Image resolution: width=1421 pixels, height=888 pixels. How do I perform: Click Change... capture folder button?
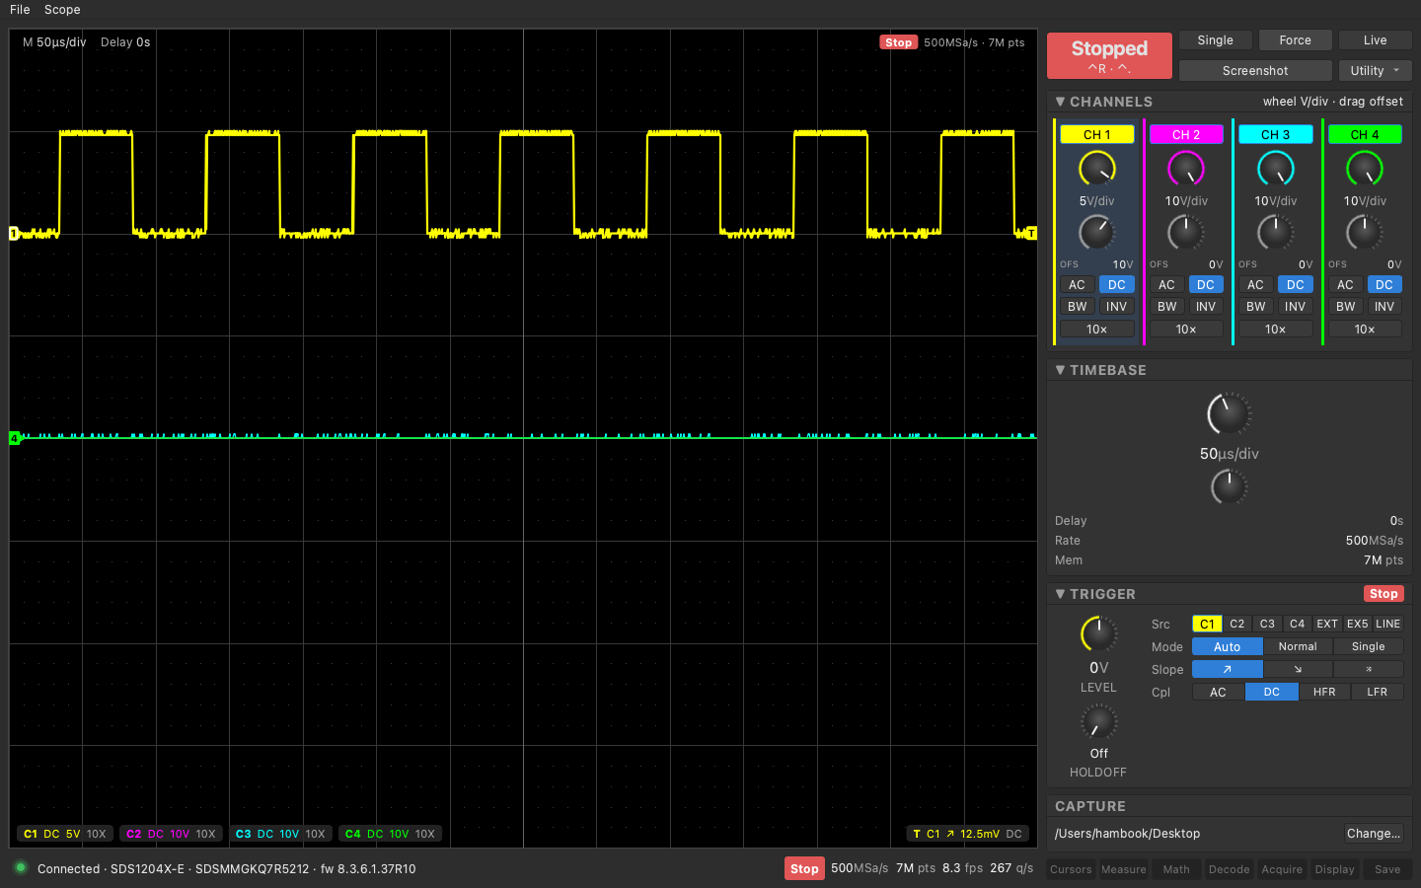tap(1374, 834)
